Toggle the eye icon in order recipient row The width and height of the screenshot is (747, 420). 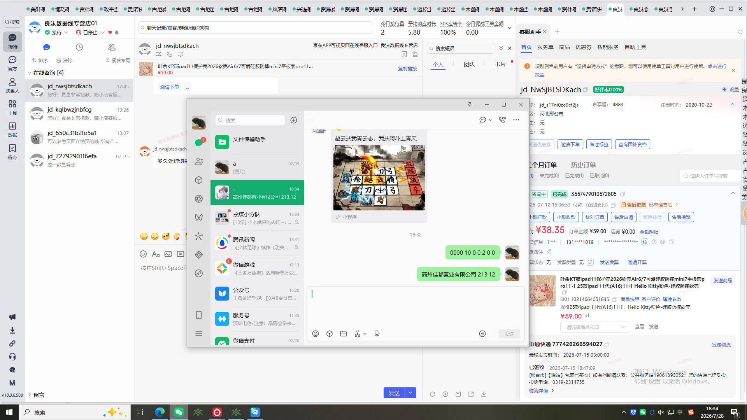663,242
